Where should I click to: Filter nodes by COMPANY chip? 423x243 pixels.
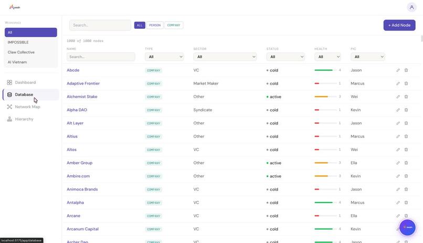[x=174, y=25]
